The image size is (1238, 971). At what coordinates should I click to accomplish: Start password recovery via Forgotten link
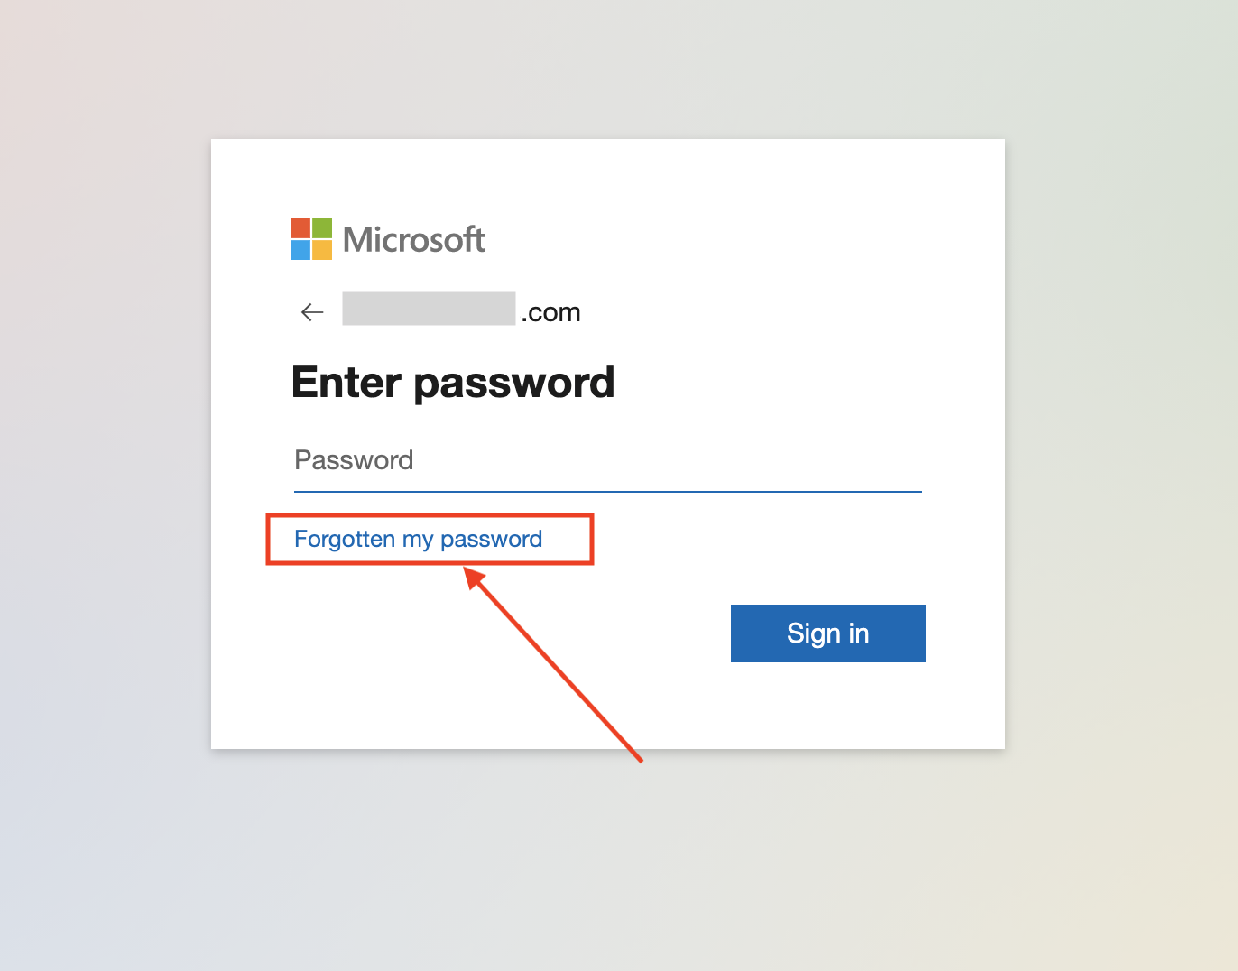coord(419,539)
